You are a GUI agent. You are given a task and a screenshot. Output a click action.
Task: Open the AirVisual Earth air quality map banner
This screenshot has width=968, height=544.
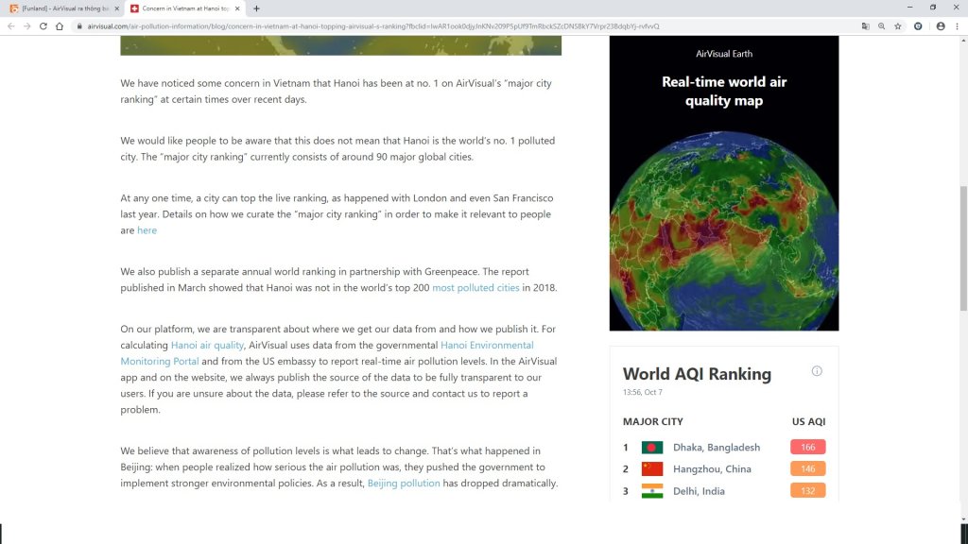pos(724,183)
